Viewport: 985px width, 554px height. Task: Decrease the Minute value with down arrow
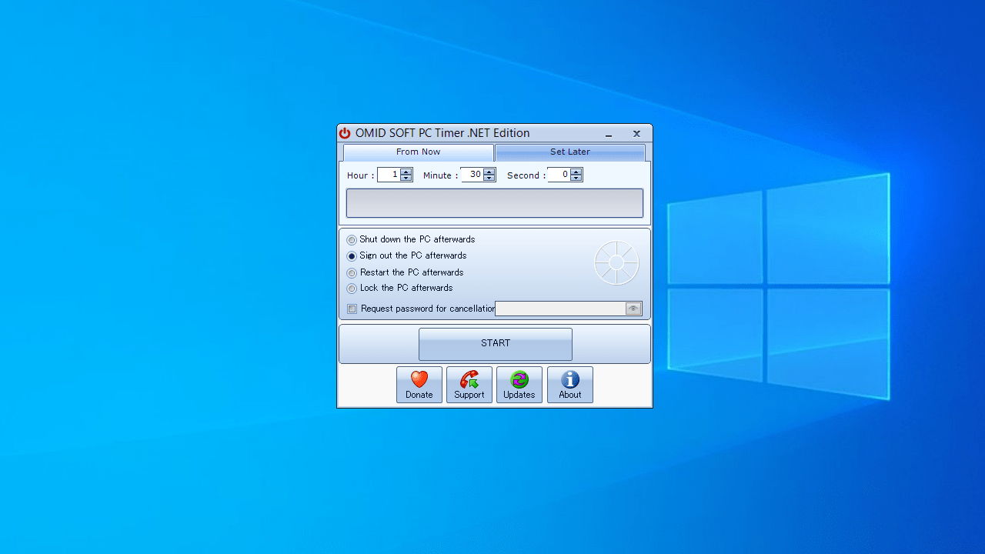click(489, 178)
